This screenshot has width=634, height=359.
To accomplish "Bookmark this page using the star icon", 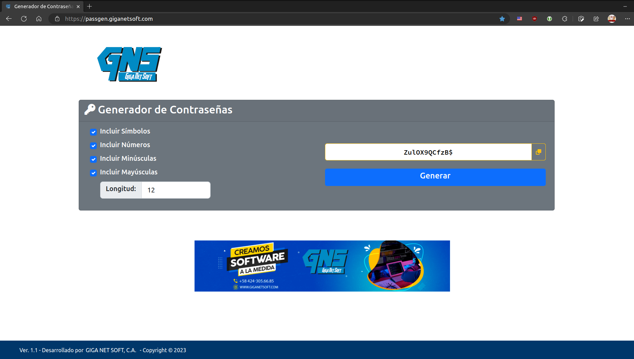I will [502, 19].
